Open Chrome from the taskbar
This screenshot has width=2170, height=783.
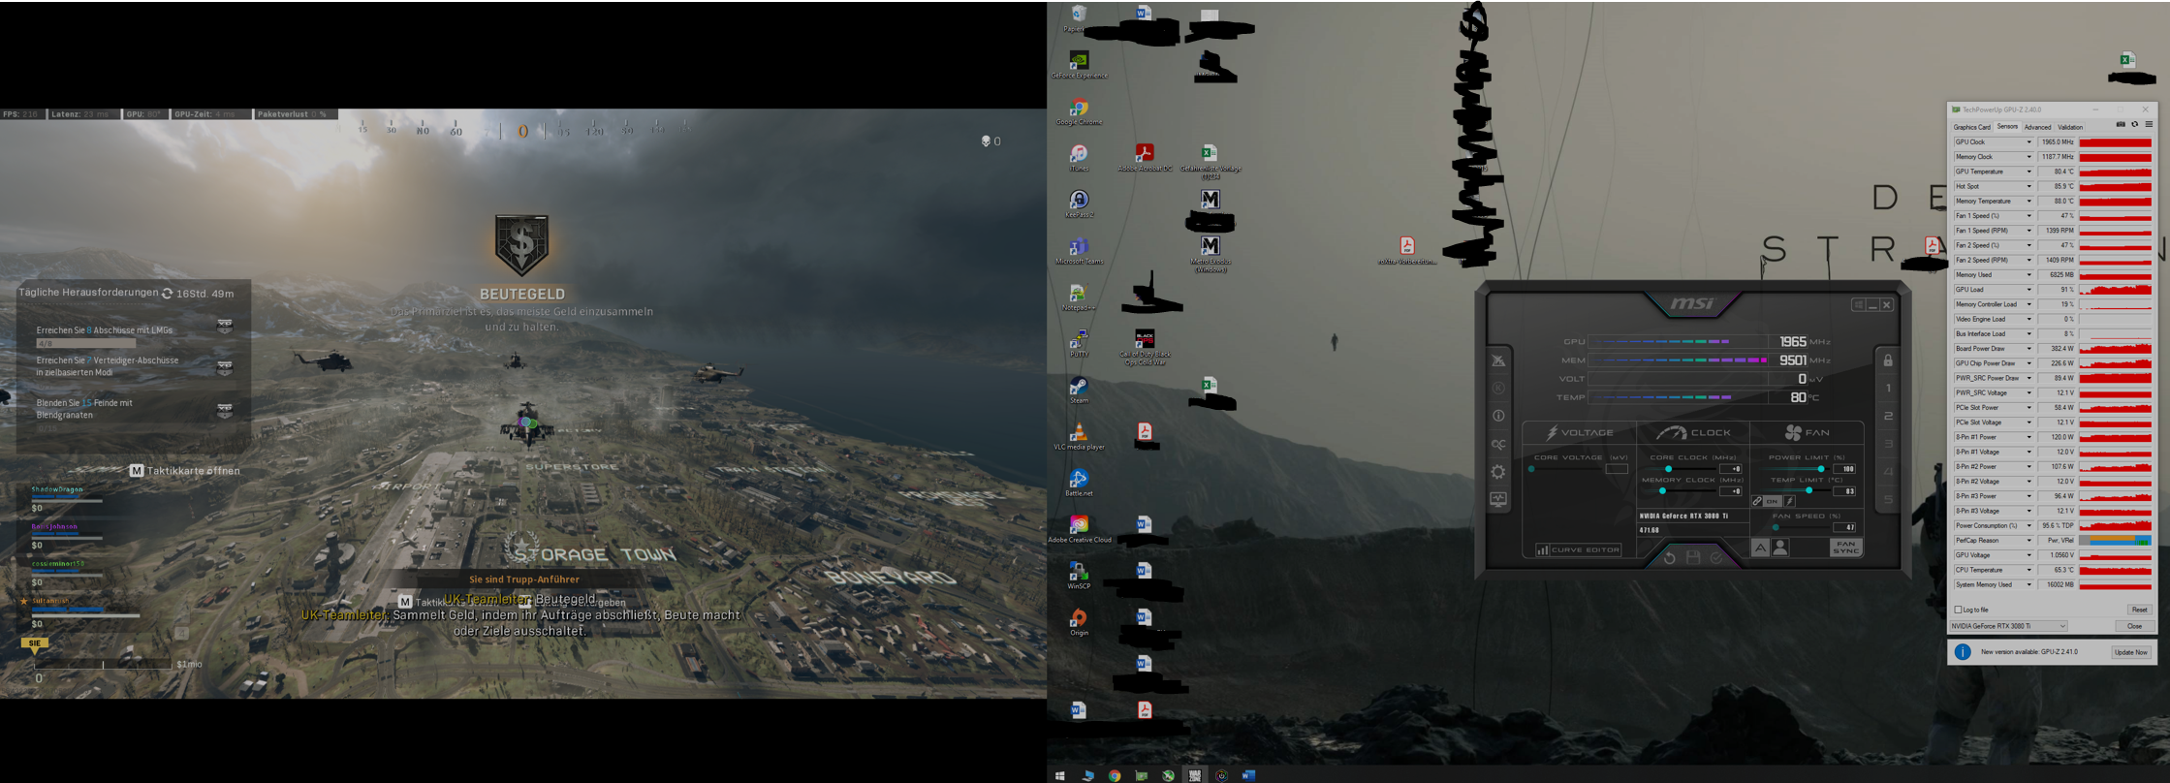coord(1115,775)
